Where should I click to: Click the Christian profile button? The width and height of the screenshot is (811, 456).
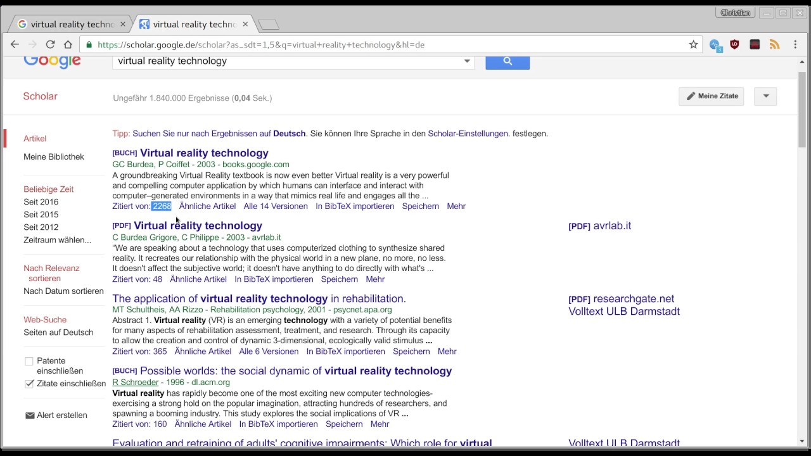pyautogui.click(x=735, y=13)
